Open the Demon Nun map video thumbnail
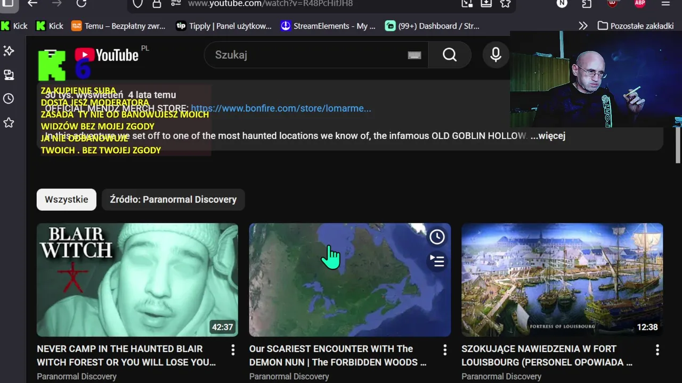Image resolution: width=682 pixels, height=383 pixels. coord(350,280)
